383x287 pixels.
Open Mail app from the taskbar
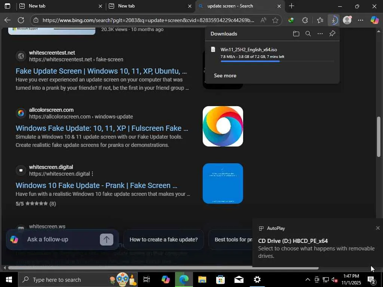(x=239, y=280)
